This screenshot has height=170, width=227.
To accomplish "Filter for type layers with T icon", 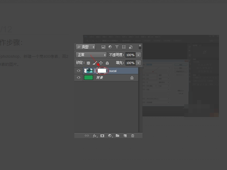I will click(117, 47).
